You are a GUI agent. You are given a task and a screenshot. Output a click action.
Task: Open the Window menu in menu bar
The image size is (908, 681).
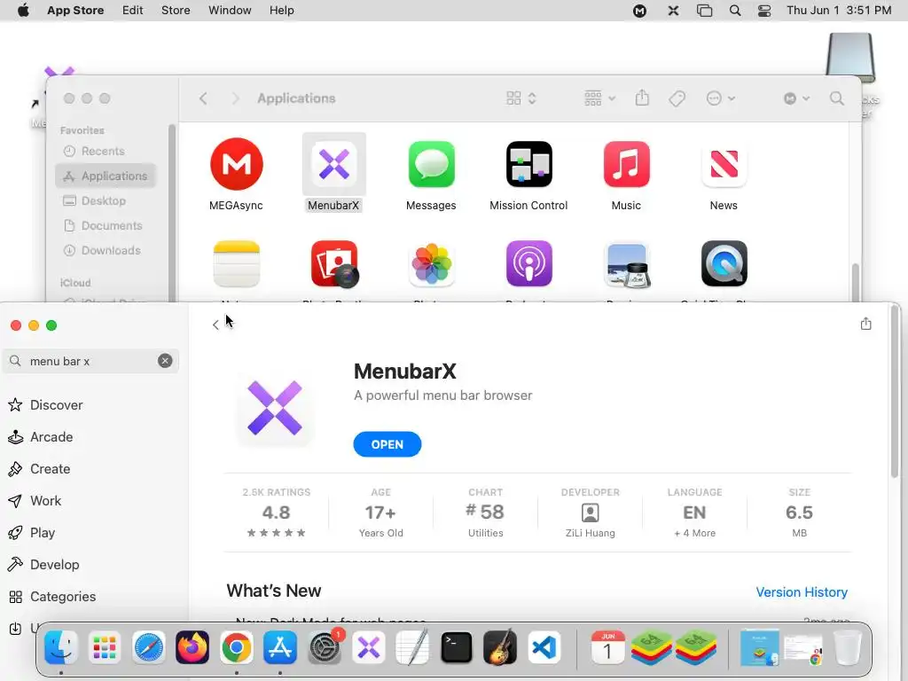tap(230, 11)
